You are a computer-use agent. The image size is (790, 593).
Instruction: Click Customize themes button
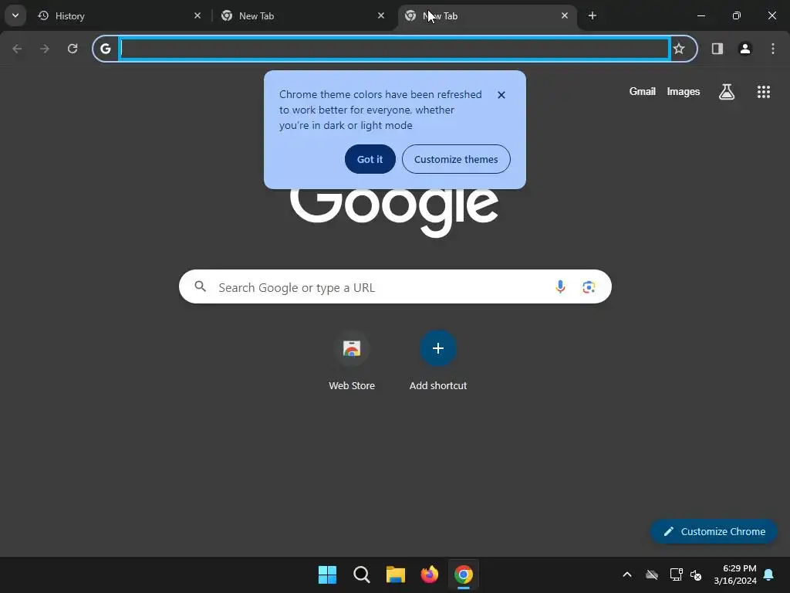click(x=456, y=159)
